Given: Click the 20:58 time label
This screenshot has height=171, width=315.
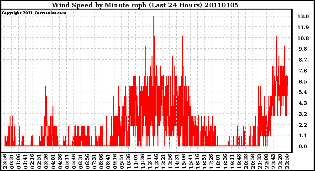Looking at the screenshot, I should 253,162.
